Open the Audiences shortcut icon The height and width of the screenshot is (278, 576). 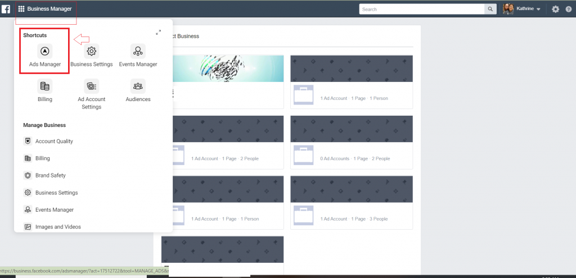(x=138, y=86)
